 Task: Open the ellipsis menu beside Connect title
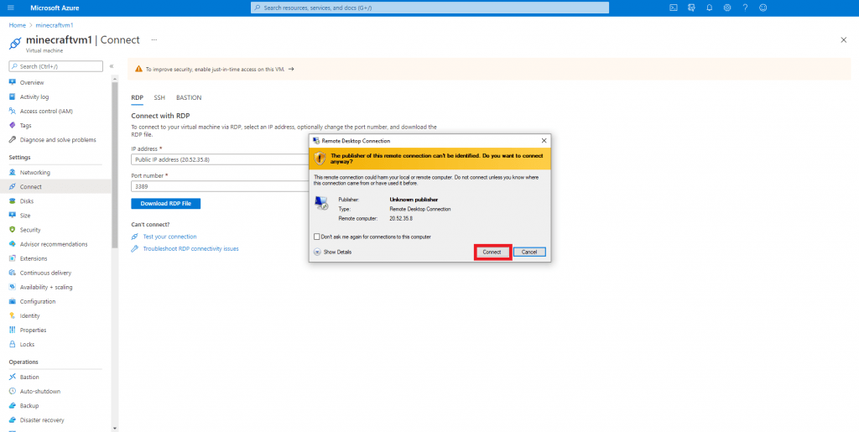[154, 39]
